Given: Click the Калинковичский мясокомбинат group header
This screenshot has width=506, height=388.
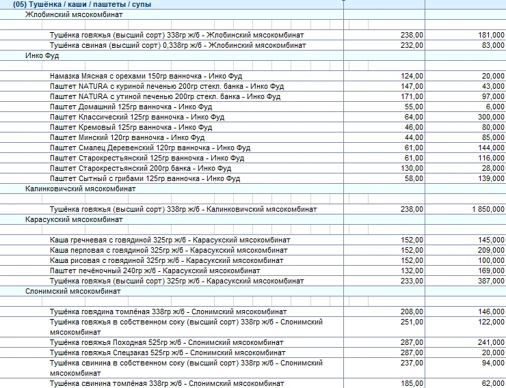Looking at the screenshot, I should tap(80, 189).
